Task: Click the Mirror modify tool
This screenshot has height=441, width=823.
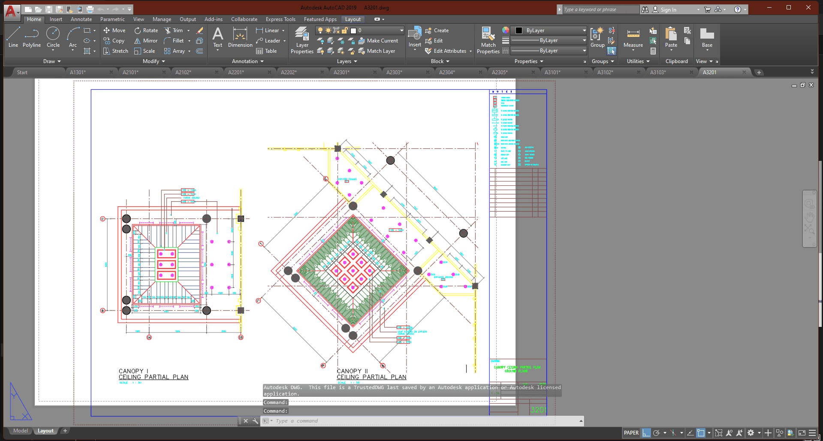Action: tap(146, 41)
